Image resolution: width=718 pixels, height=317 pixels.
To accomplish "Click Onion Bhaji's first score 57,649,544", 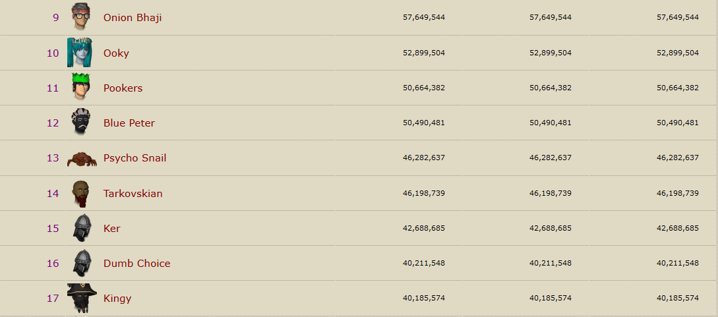I will pyautogui.click(x=424, y=18).
